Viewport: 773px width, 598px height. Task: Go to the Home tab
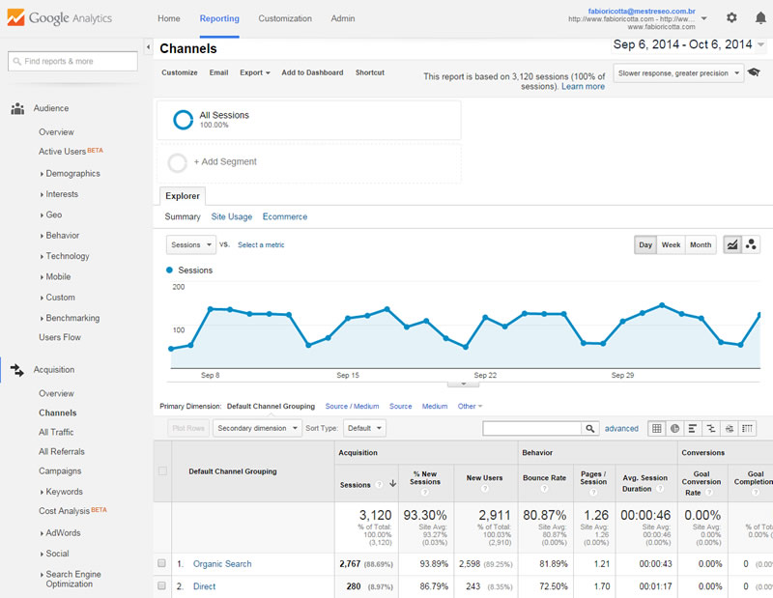[168, 18]
